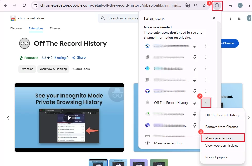Screen dimensions: 252x166
Task: Select the fourth screenshot thumbnail
Action: (x=159, y=162)
